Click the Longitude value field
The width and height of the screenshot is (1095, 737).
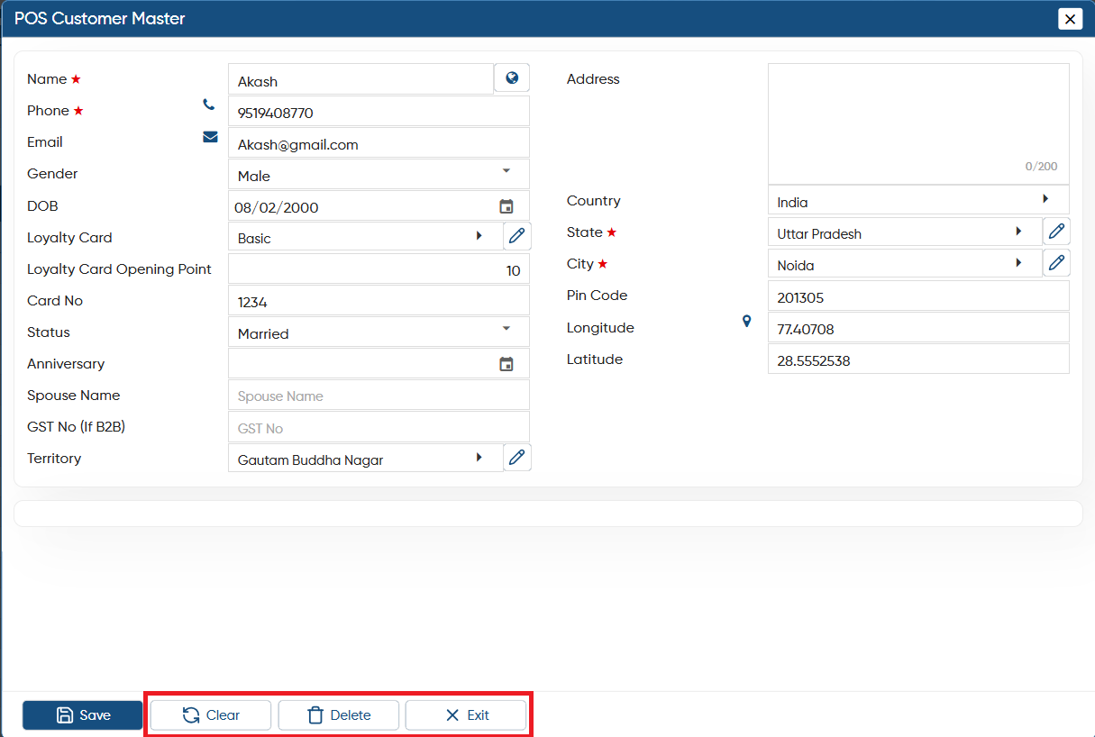pos(918,327)
